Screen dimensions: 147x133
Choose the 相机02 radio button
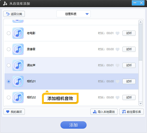(x=9, y=98)
